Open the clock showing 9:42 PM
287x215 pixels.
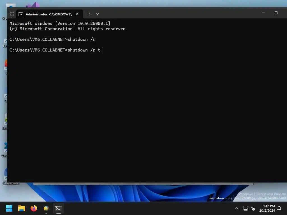[267, 208]
